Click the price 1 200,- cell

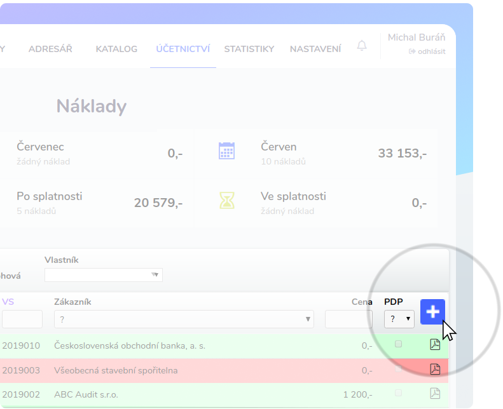pos(357,394)
